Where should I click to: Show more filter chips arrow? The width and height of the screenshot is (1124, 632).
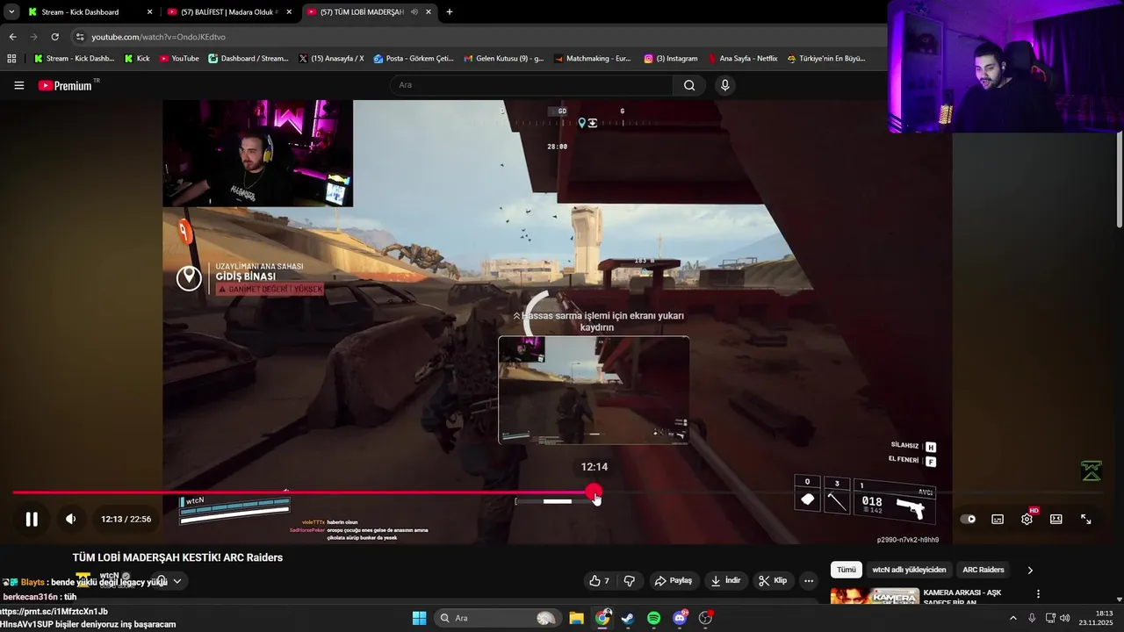pyautogui.click(x=1030, y=570)
